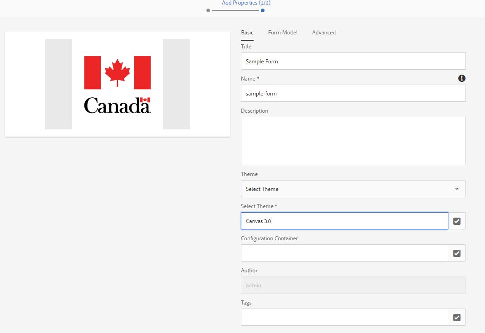This screenshot has height=333, width=485.
Task: Click the first wizard step dot
Action: point(208,10)
